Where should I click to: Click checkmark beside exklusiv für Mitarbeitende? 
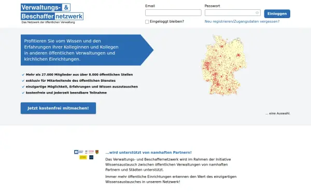click(x=23, y=81)
